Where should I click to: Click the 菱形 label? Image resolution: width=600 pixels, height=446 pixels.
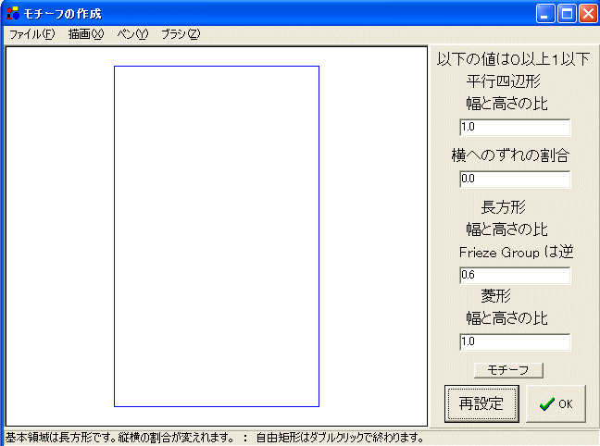pos(496,296)
